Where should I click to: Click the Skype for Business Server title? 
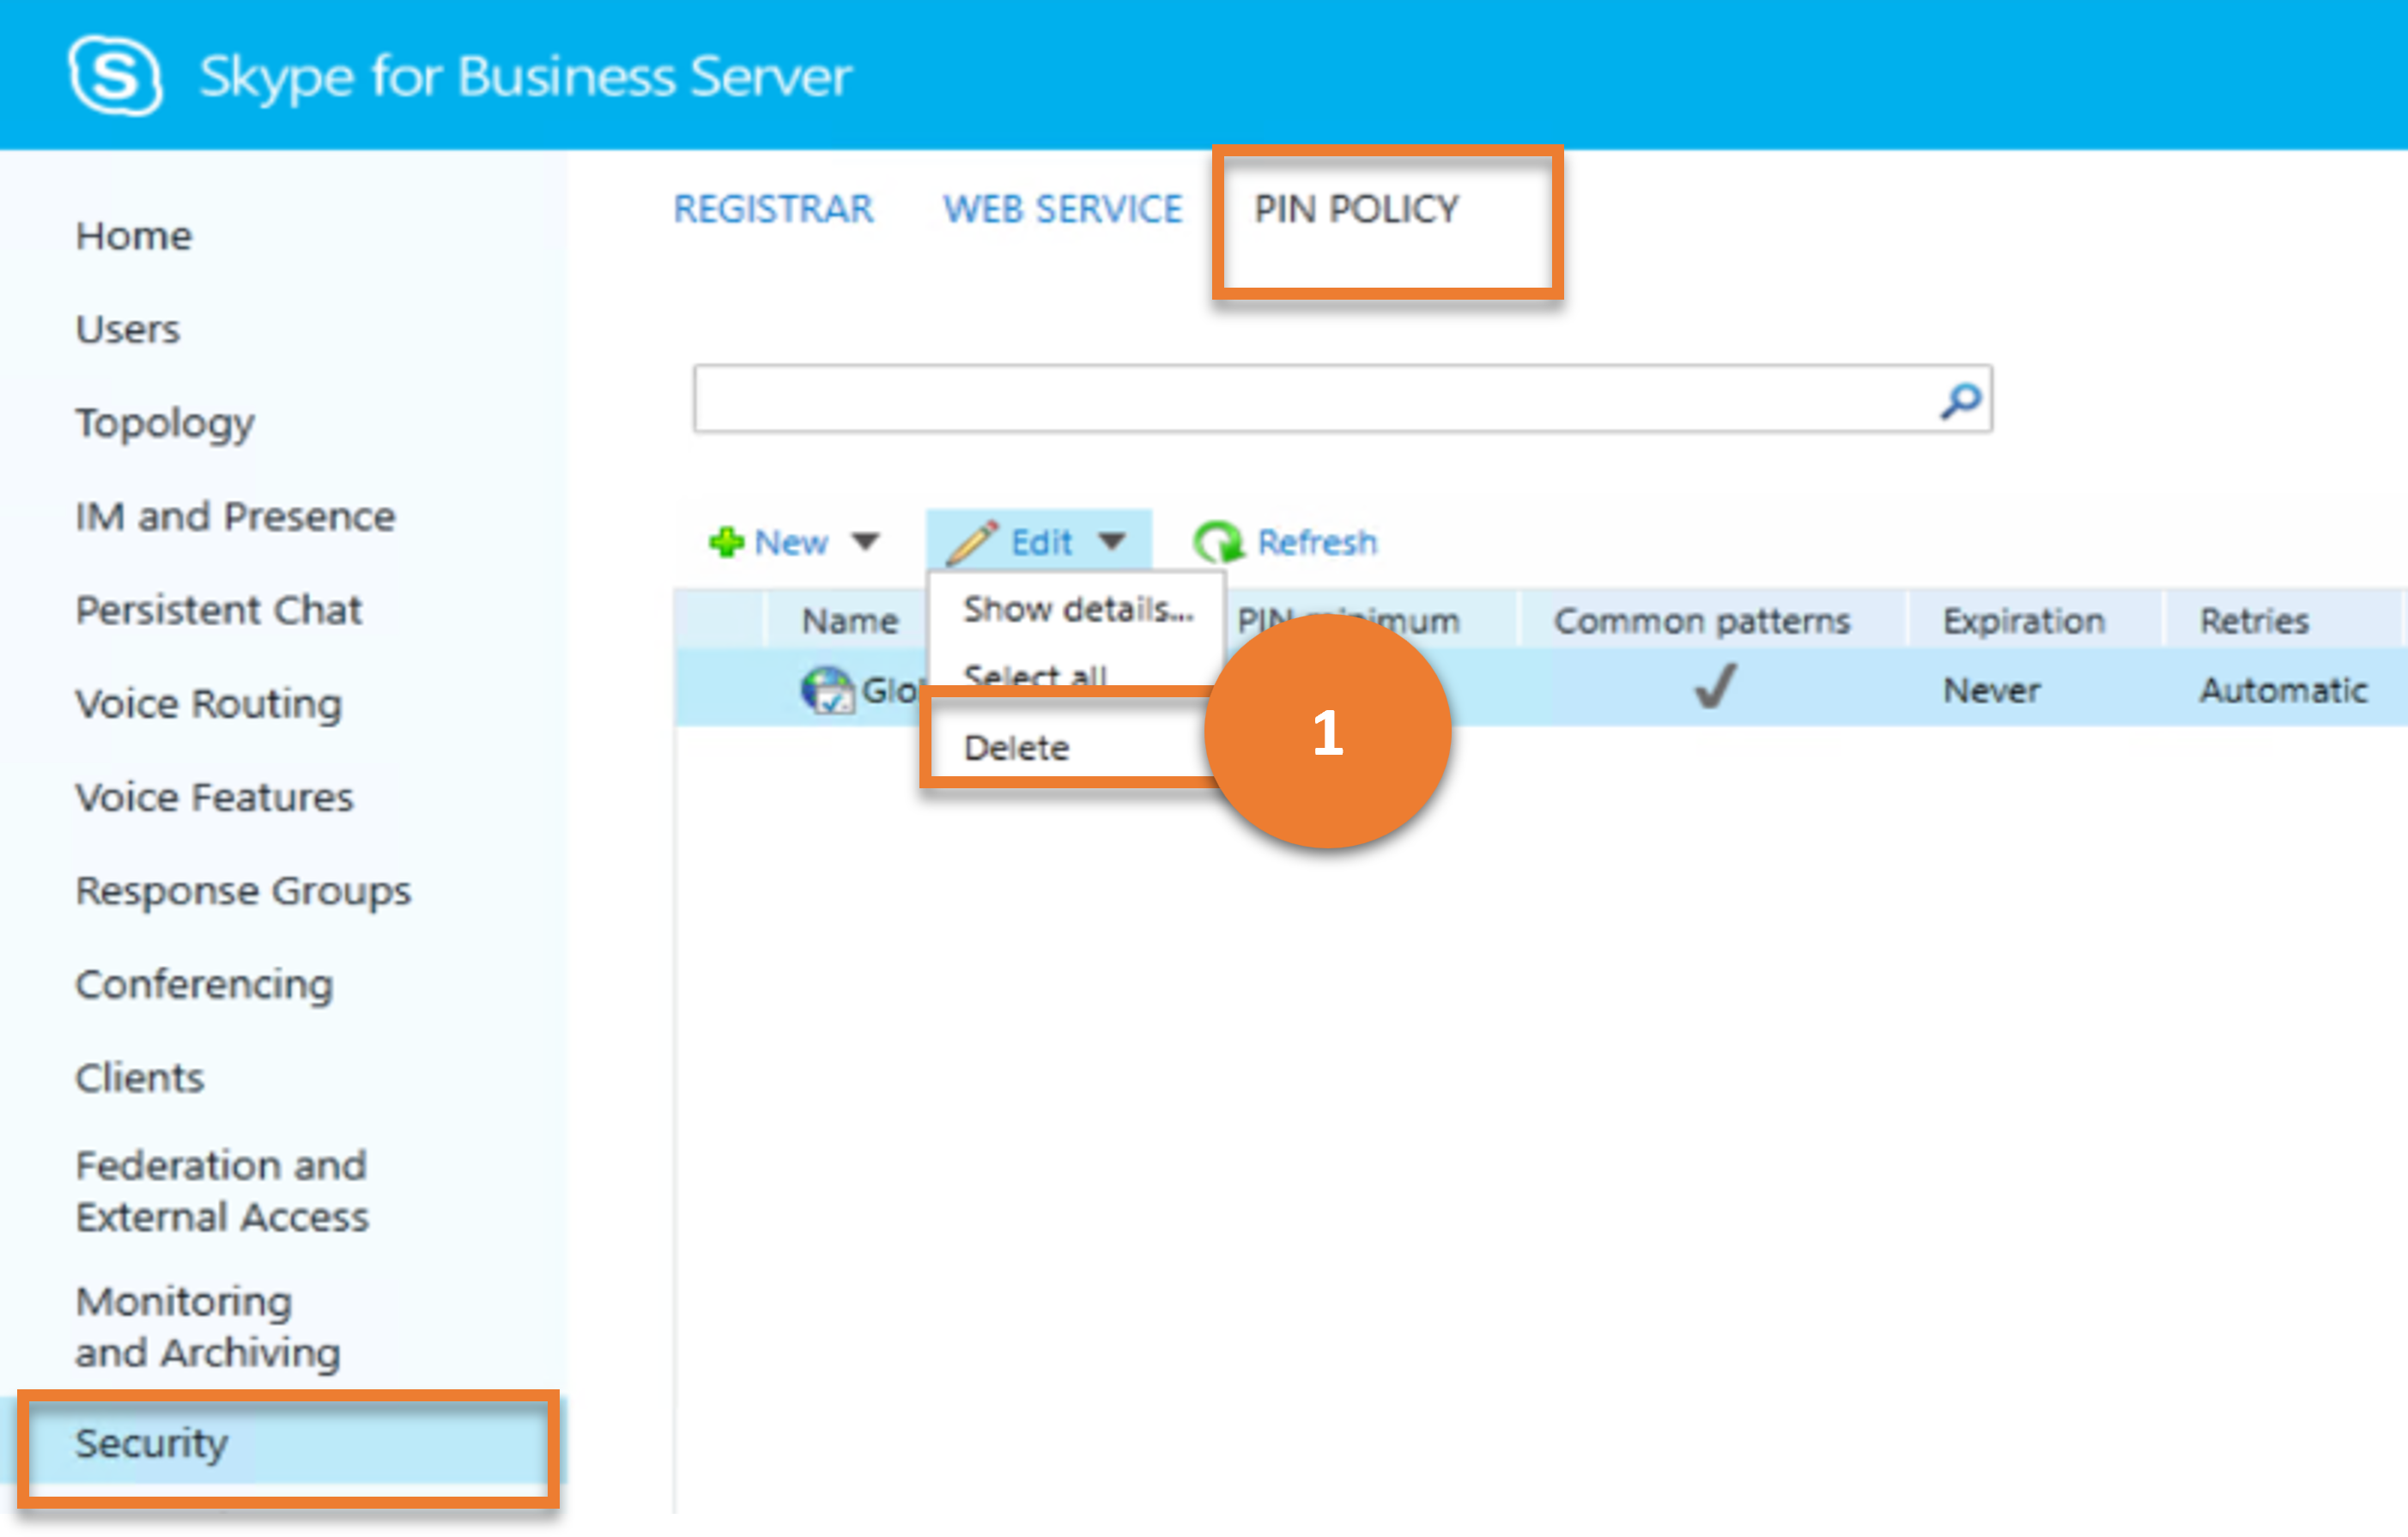pos(526,77)
